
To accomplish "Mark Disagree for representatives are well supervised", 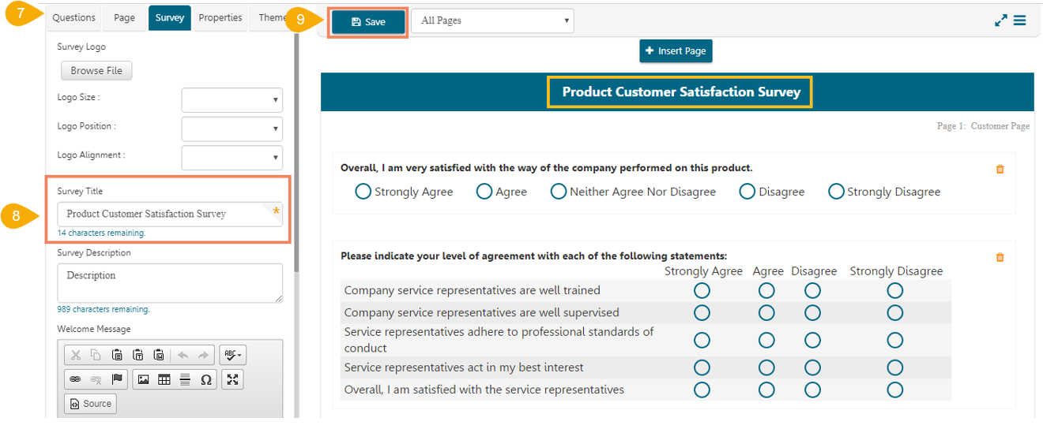I will point(812,313).
